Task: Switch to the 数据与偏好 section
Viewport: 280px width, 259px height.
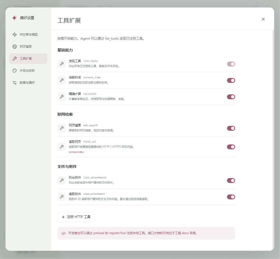Action: point(28,83)
